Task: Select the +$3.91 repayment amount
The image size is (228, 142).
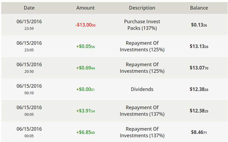Action: (85, 111)
